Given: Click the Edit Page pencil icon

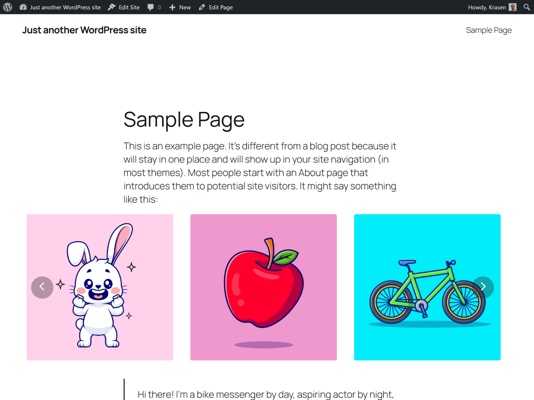Looking at the screenshot, I should tap(202, 7).
